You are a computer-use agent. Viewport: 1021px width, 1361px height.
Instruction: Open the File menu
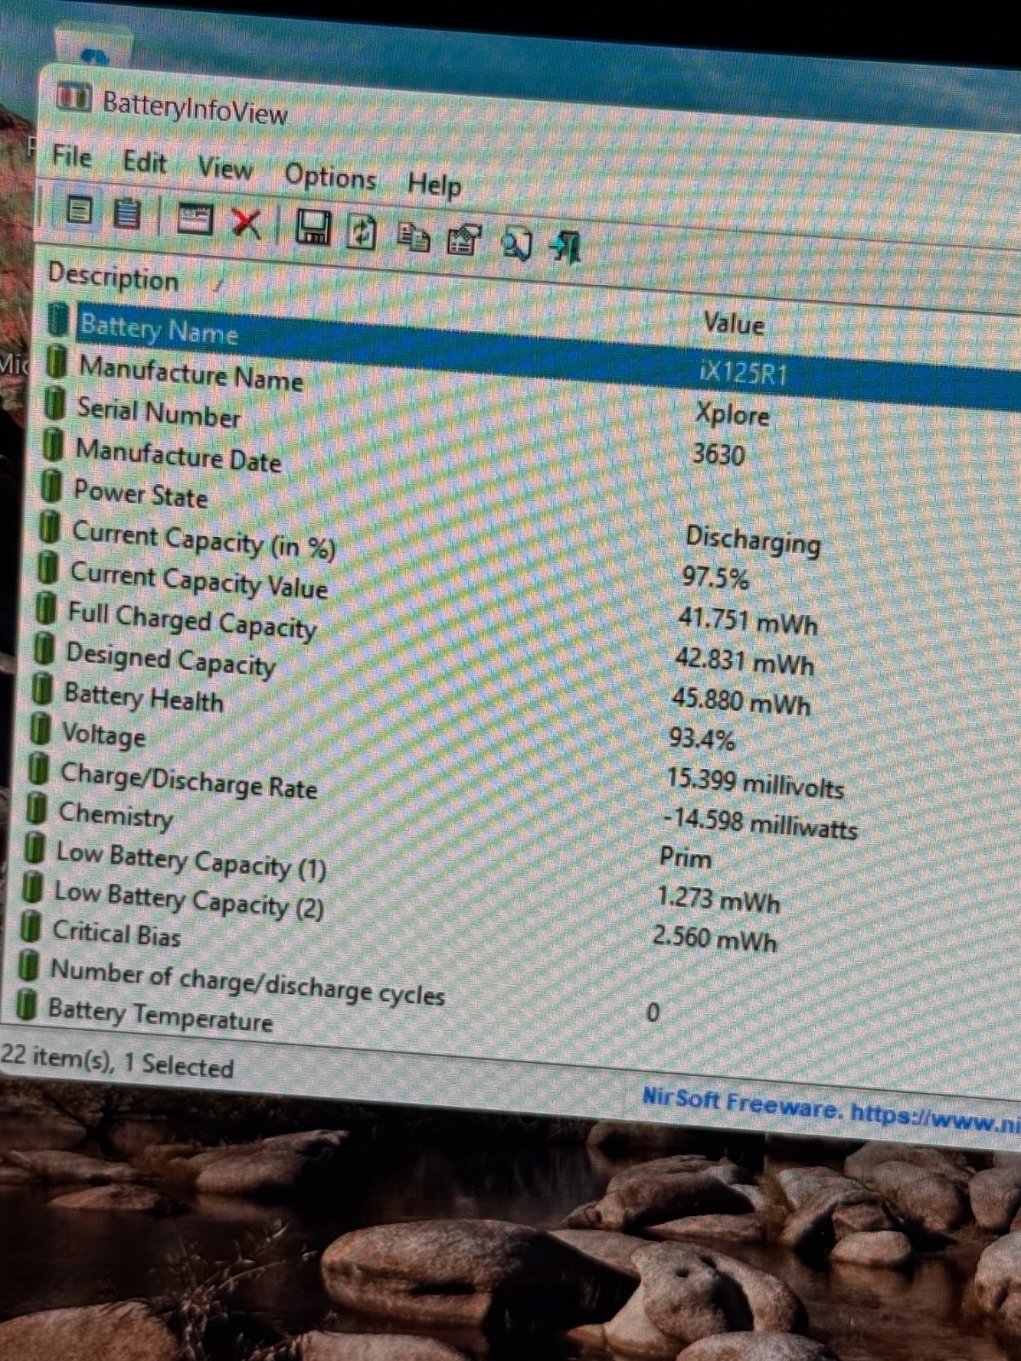(71, 157)
